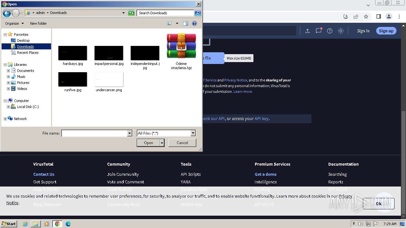Open VirusTotal help question icon
This screenshot has height=228, width=406.
[330, 31]
